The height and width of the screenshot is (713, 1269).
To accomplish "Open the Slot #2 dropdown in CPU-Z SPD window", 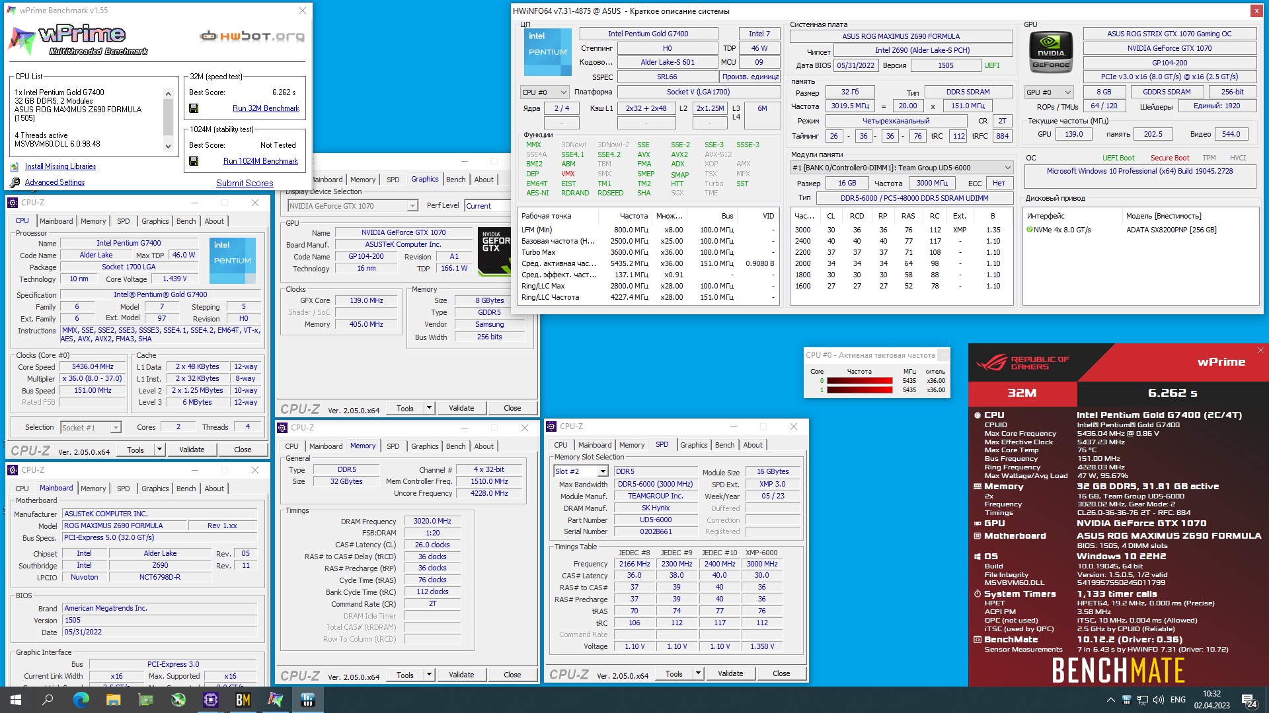I will [x=603, y=471].
